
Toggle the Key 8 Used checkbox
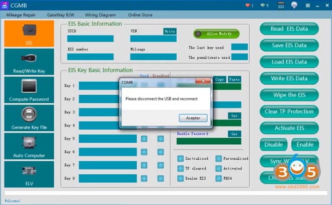pos(144,178)
